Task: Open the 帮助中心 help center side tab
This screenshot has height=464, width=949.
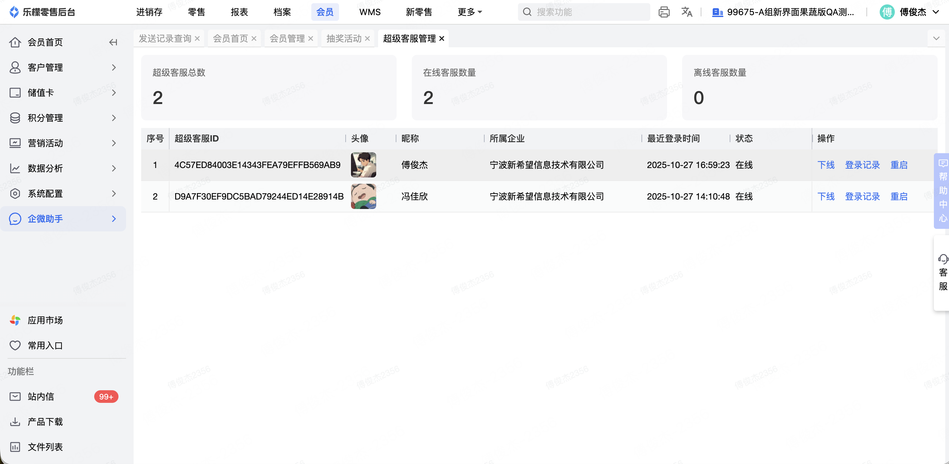Action: [942, 190]
